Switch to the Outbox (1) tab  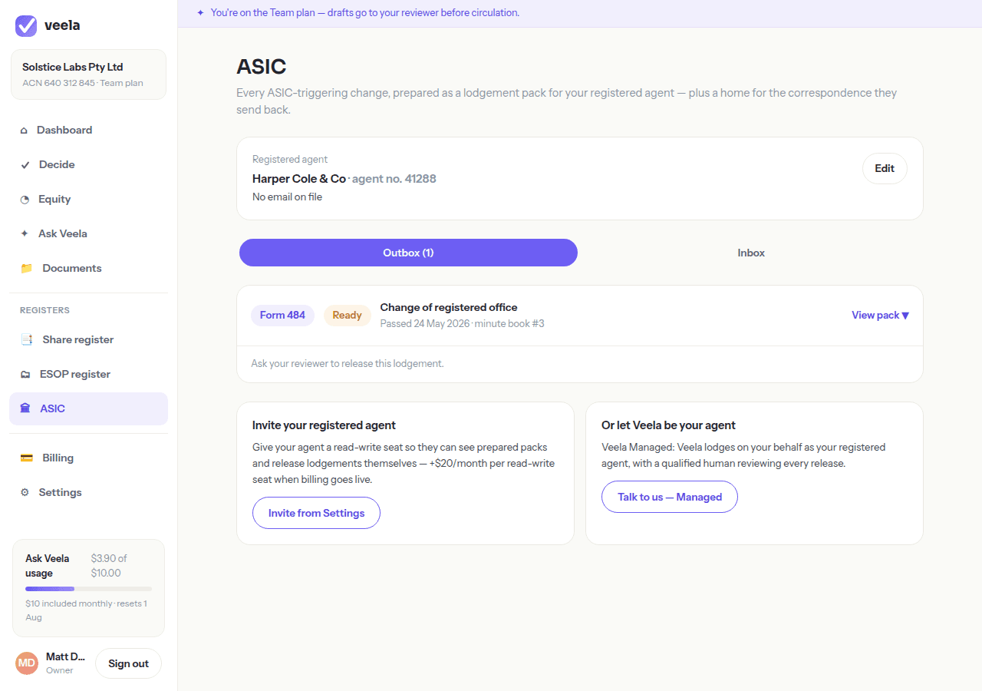(x=408, y=253)
